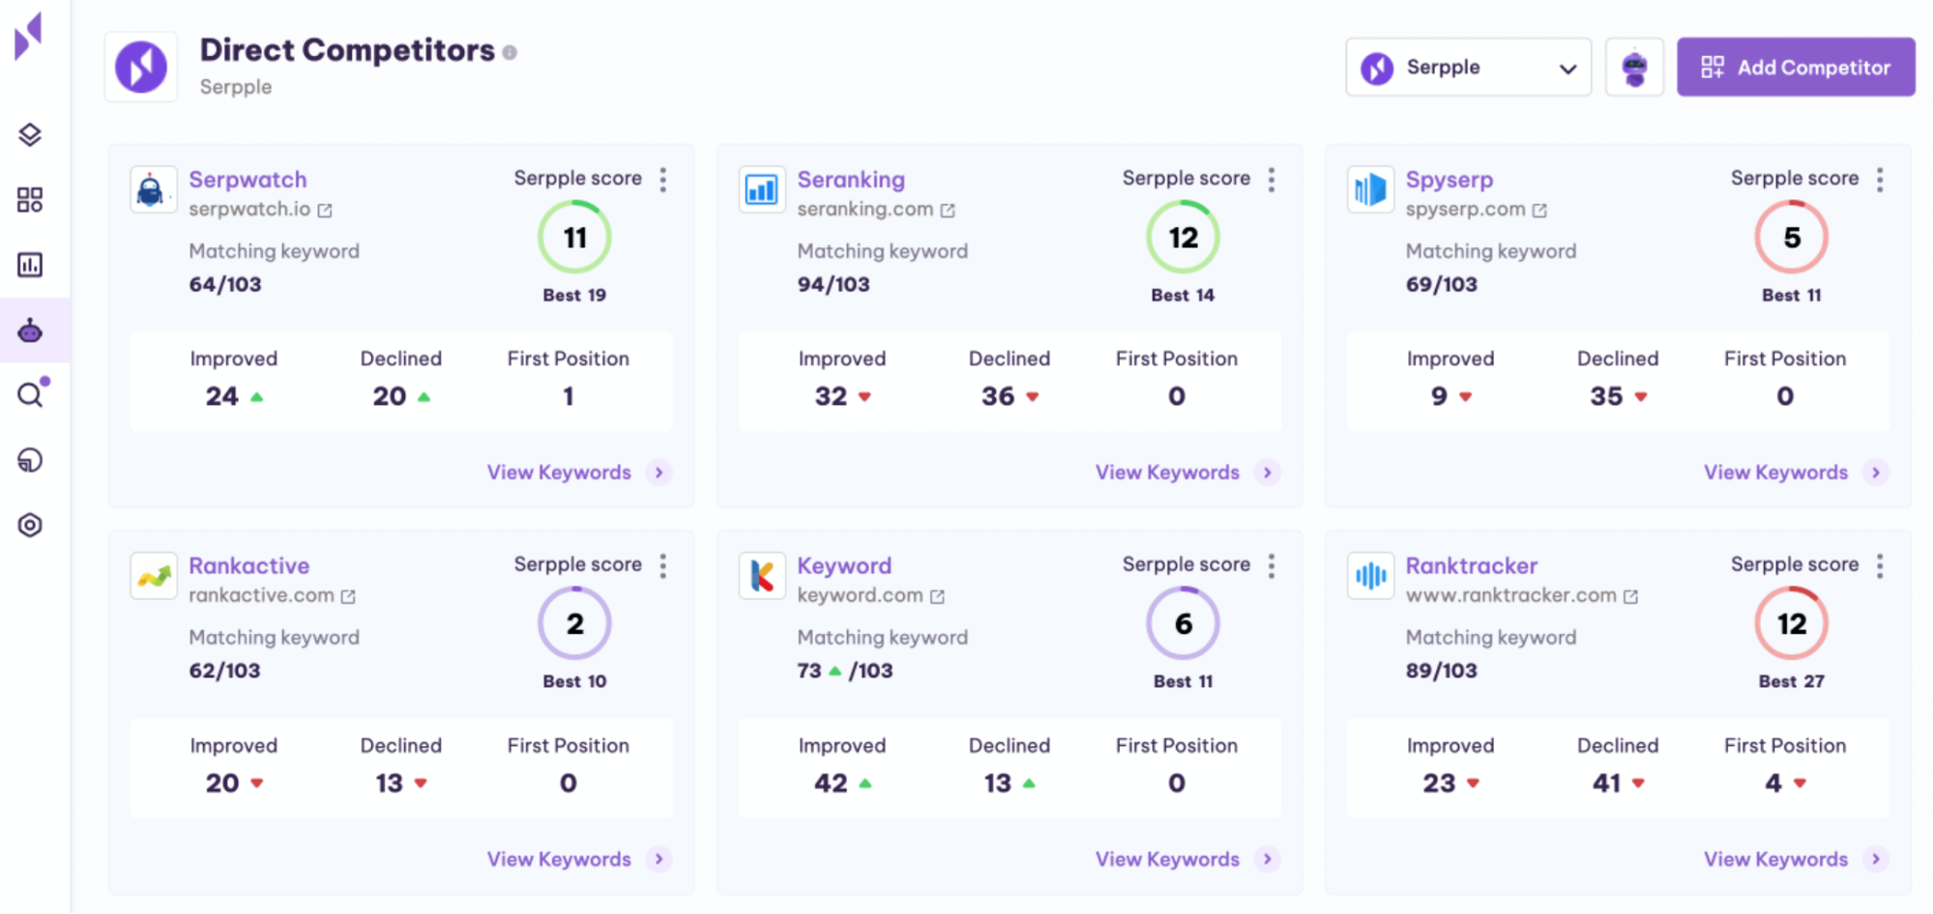Click the info icon next to Direct Competitors
Screen dimensions: 1933x914
510,52
